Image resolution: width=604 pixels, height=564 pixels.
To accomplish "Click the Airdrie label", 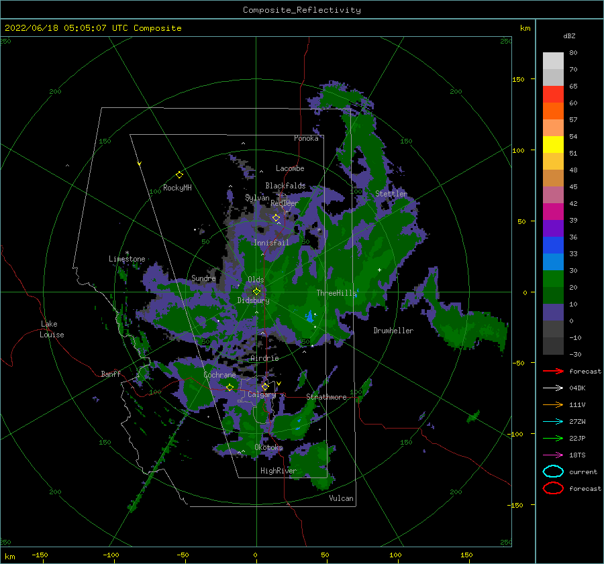I will pos(264,358).
